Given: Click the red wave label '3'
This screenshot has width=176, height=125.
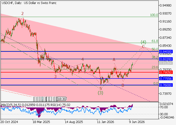Looking at the screenshot, I should [55, 76].
